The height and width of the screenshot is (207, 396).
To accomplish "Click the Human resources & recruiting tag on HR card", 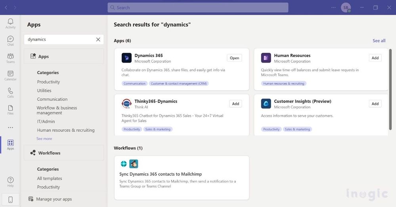I will pos(283,83).
